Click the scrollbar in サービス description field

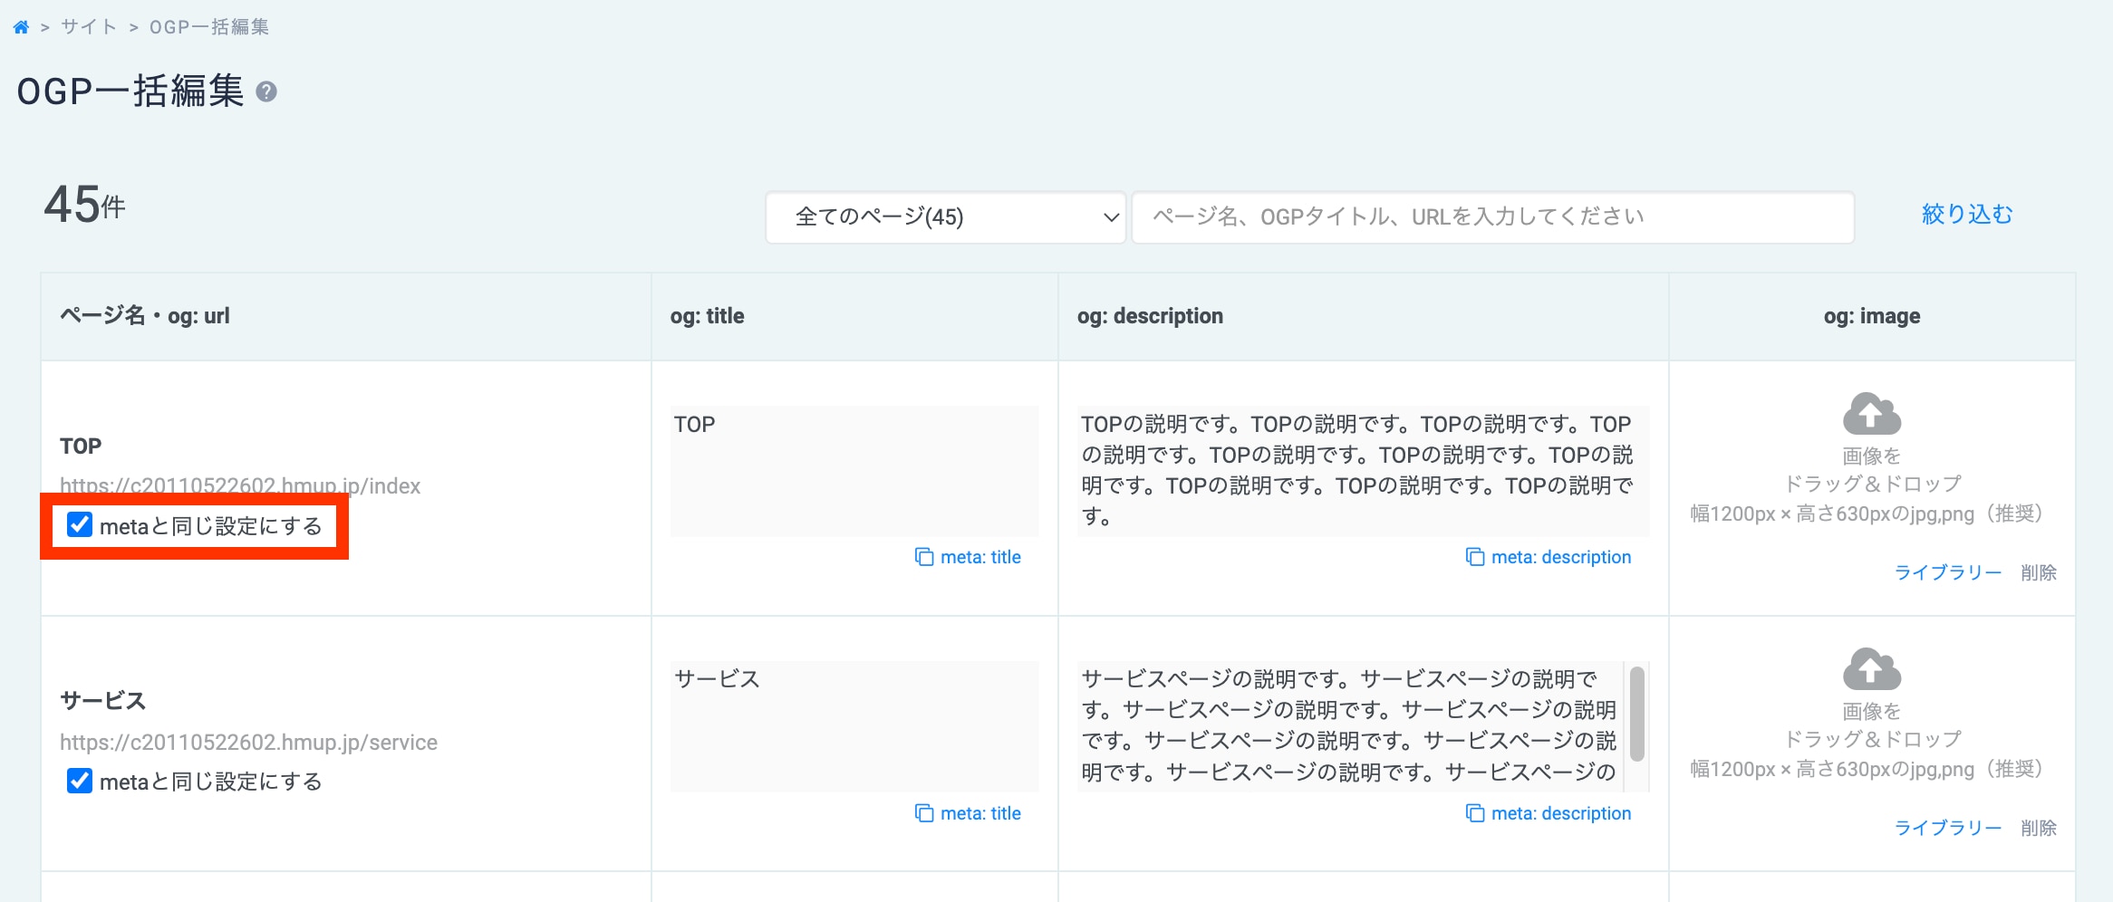(x=1636, y=714)
